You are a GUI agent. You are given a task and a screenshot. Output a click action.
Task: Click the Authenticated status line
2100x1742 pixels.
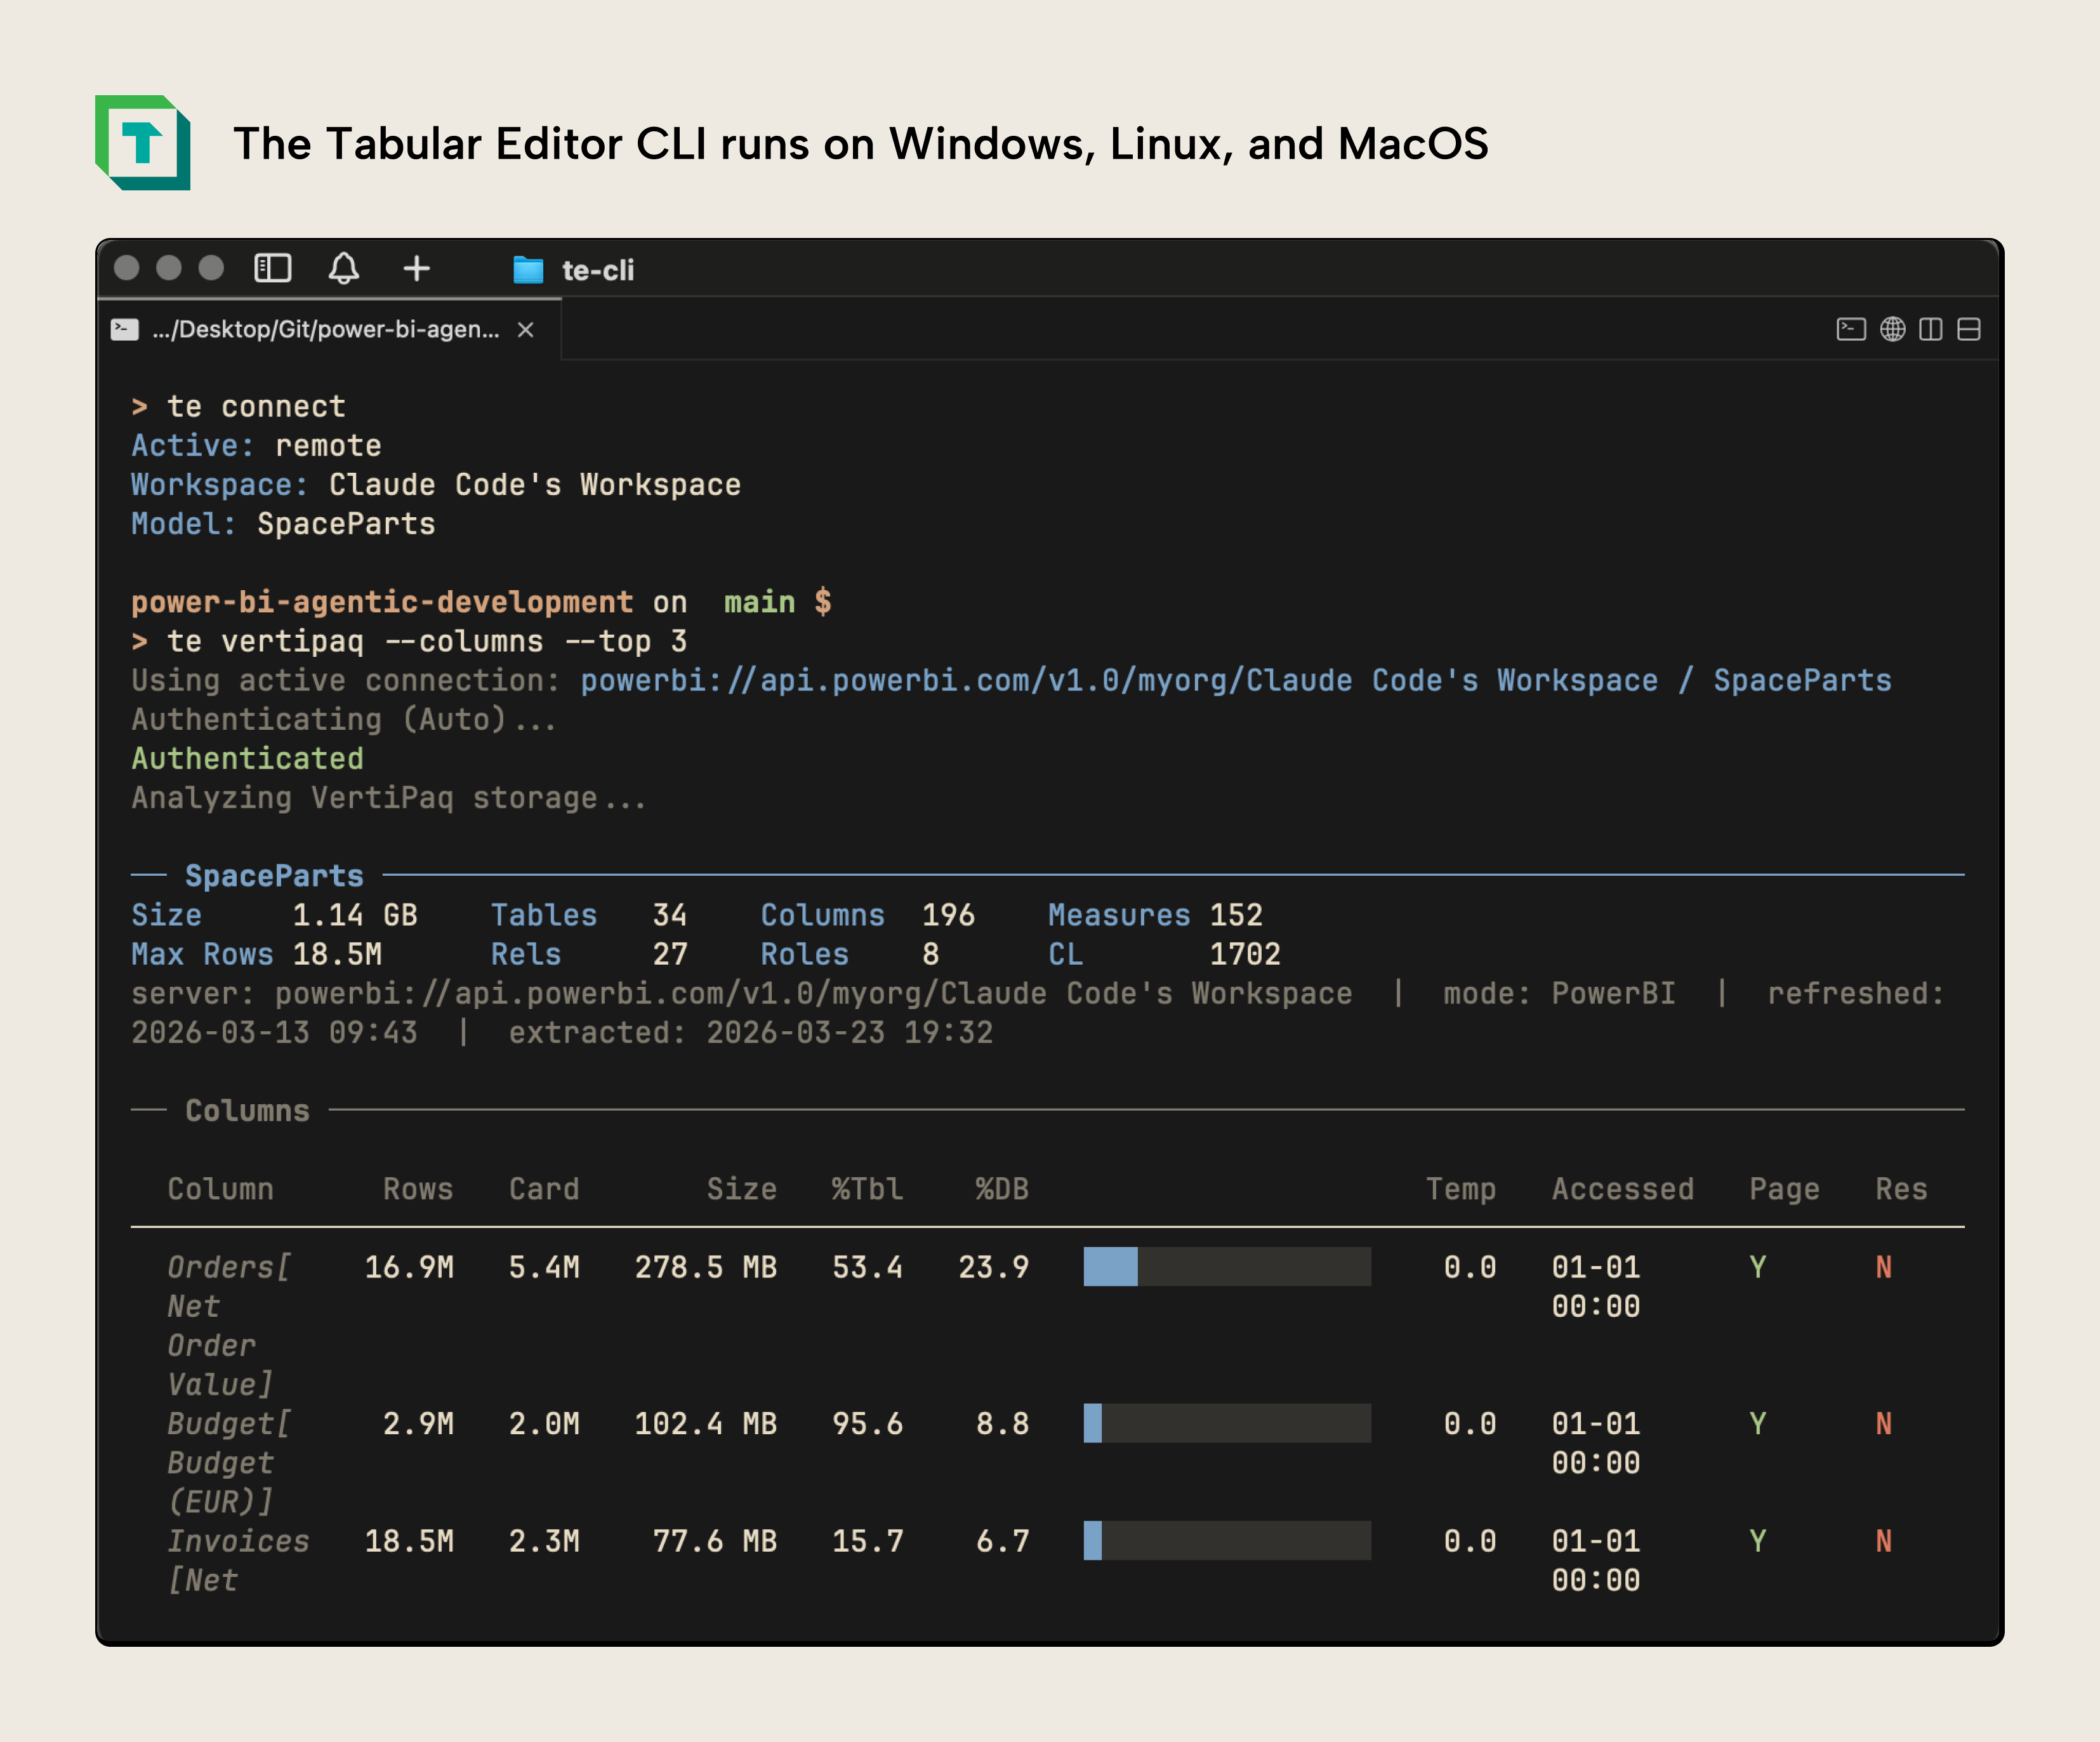[x=247, y=758]
